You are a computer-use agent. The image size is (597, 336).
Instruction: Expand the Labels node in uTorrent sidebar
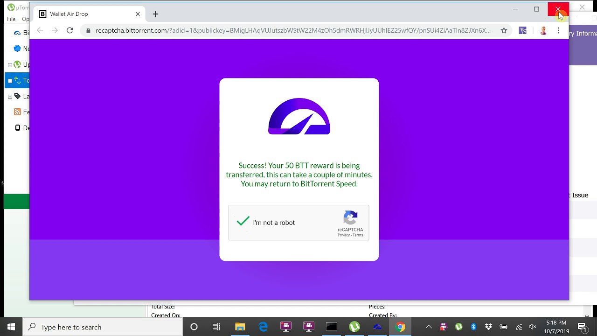pos(10,97)
